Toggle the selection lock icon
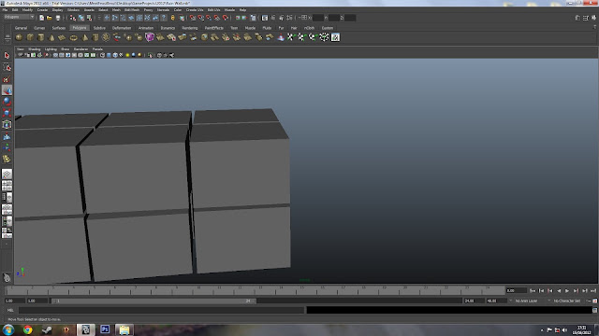 pos(172,18)
